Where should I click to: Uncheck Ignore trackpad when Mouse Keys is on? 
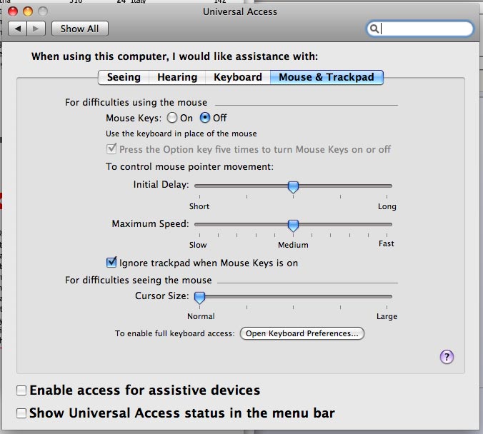[x=111, y=263]
